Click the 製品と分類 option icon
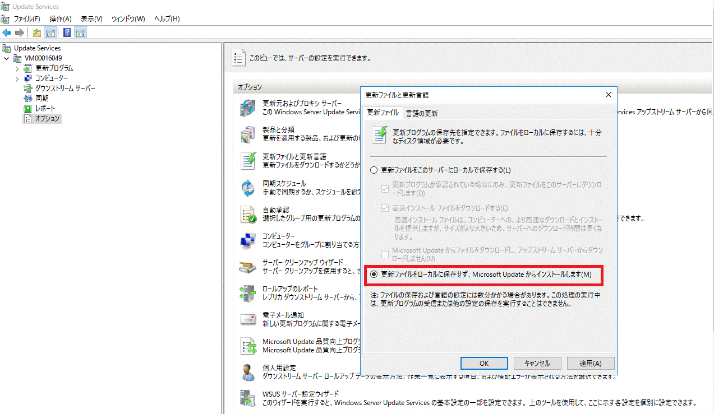Viewport: 714px width, 414px height. tap(248, 134)
